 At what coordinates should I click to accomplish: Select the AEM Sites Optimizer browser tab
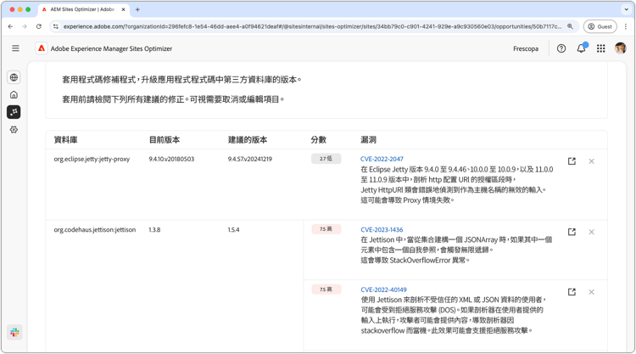click(83, 9)
